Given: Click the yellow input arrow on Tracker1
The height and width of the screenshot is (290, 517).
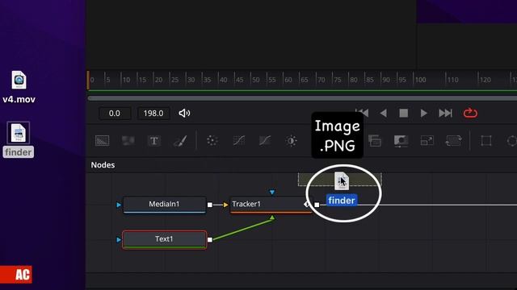Looking at the screenshot, I should pos(226,205).
